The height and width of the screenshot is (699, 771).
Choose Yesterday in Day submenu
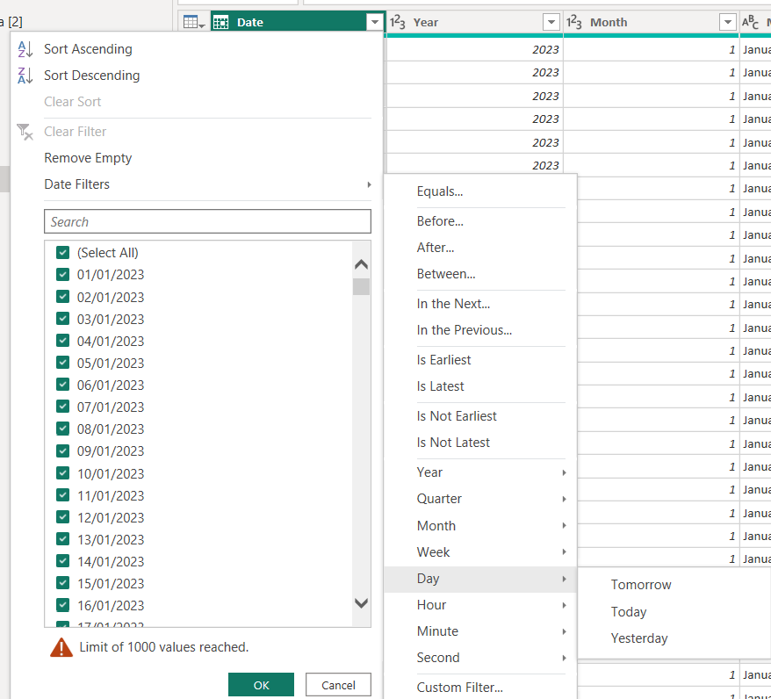click(x=639, y=638)
